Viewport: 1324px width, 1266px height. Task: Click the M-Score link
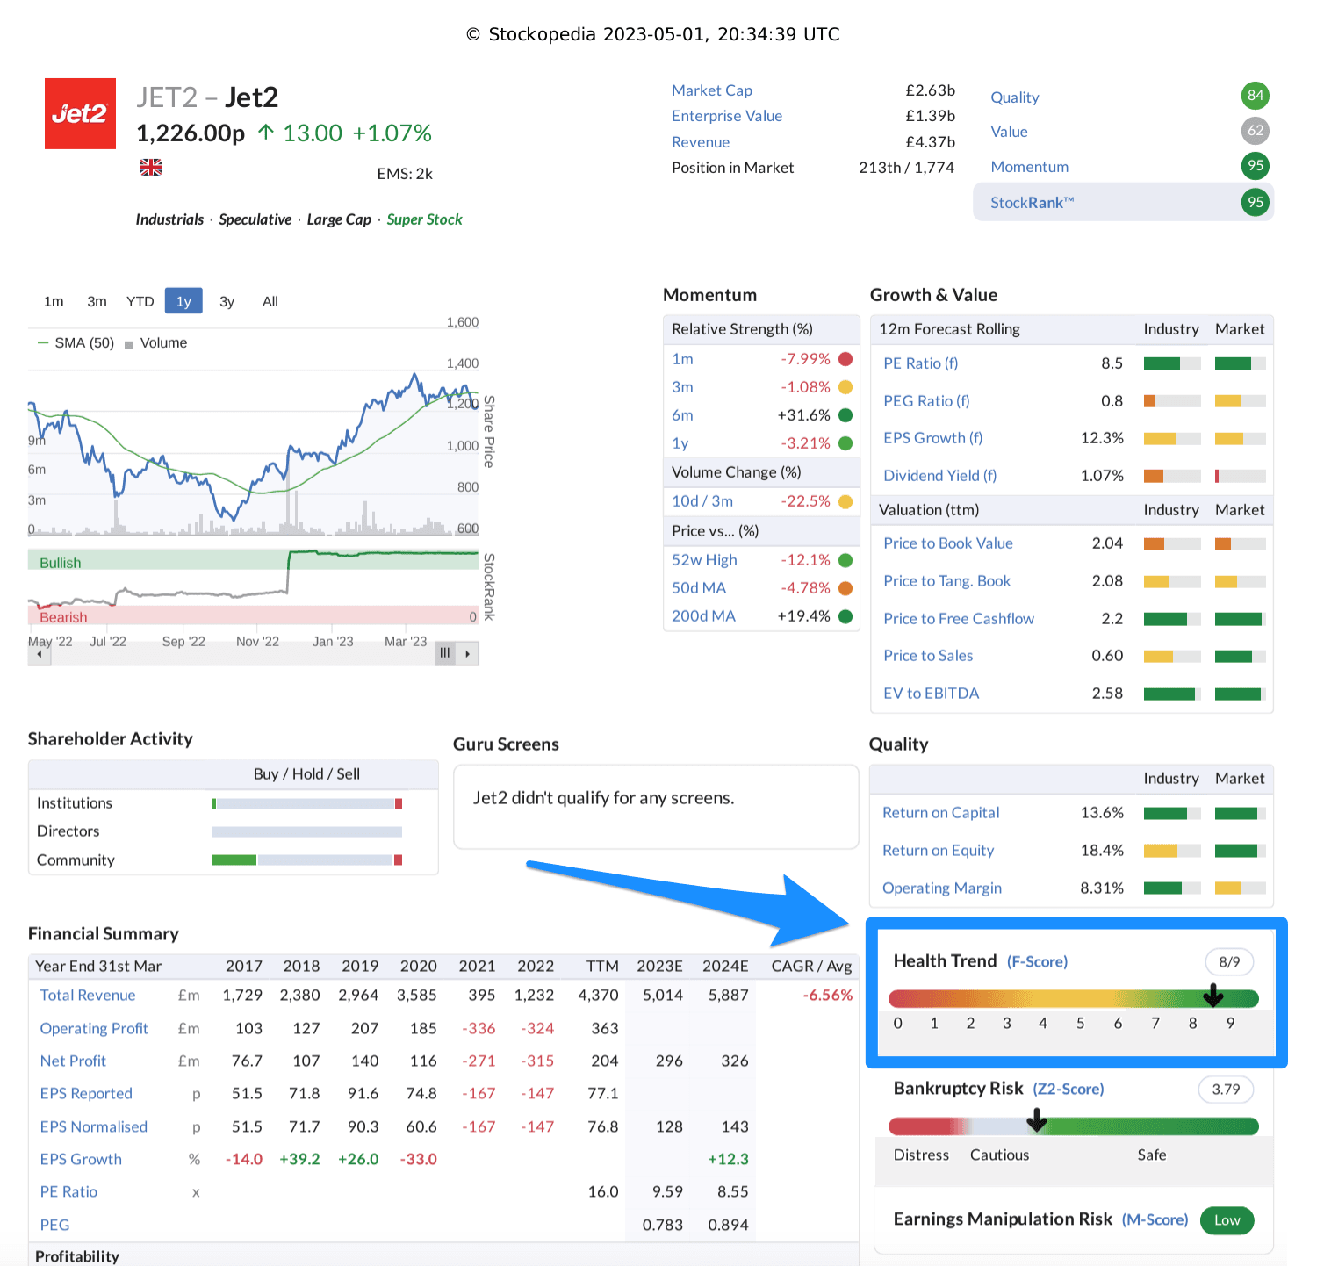[1155, 1220]
